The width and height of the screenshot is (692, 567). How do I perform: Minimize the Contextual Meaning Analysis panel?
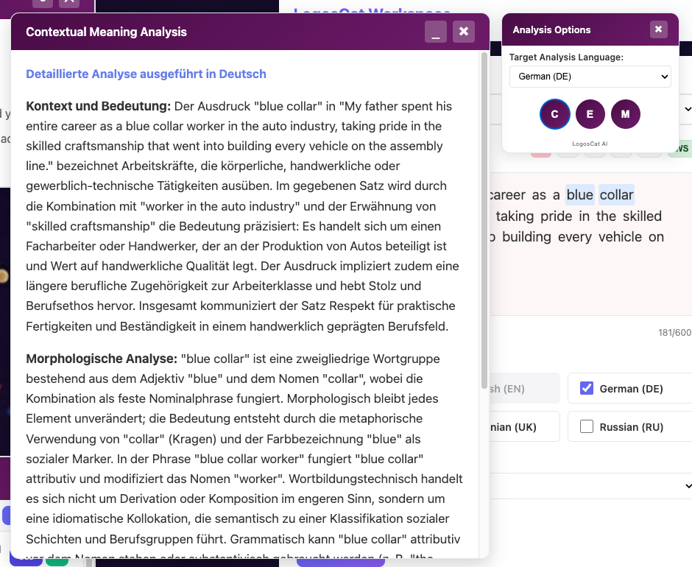coord(436,32)
